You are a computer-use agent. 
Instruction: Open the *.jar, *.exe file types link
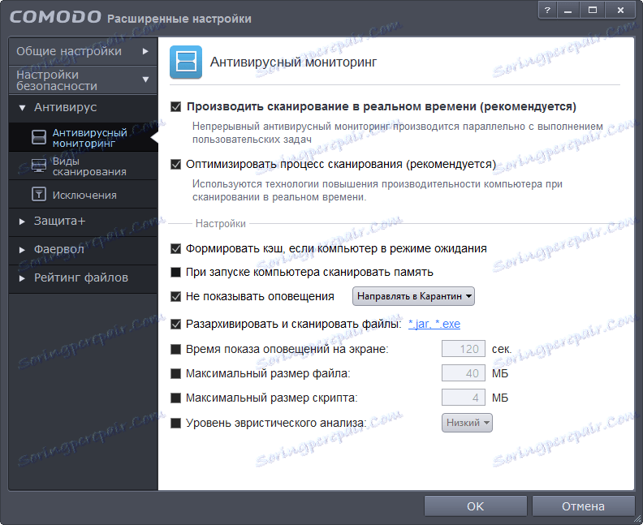click(x=434, y=324)
